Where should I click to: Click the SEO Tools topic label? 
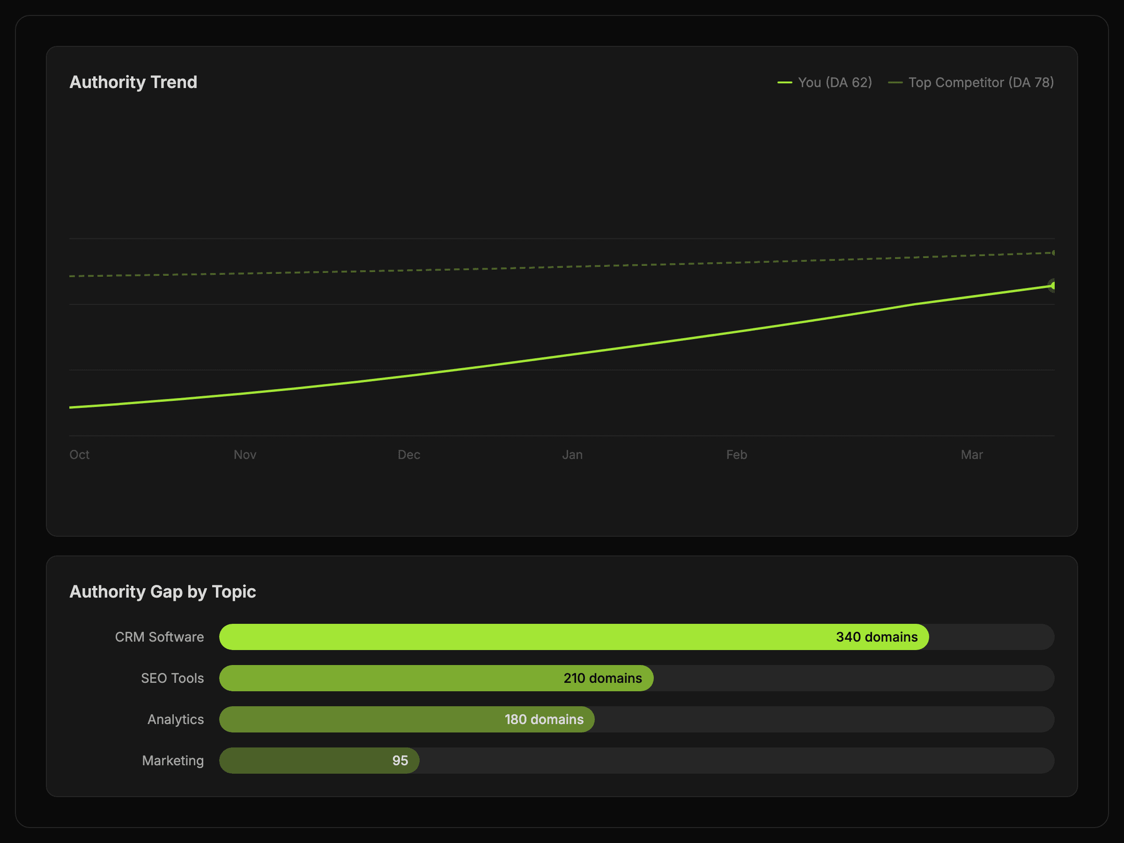(172, 678)
